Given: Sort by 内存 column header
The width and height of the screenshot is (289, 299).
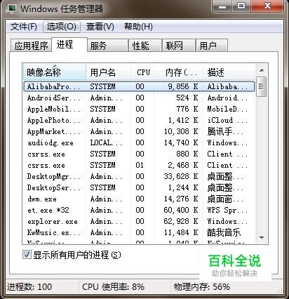Looking at the screenshot, I should 179,72.
